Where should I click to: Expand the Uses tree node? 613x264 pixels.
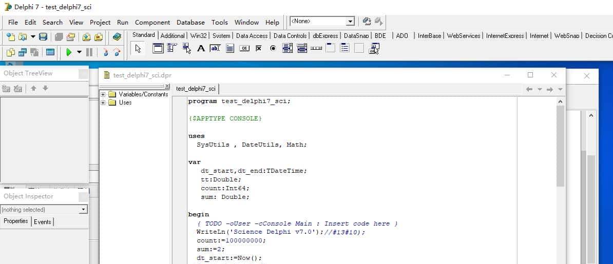[103, 103]
